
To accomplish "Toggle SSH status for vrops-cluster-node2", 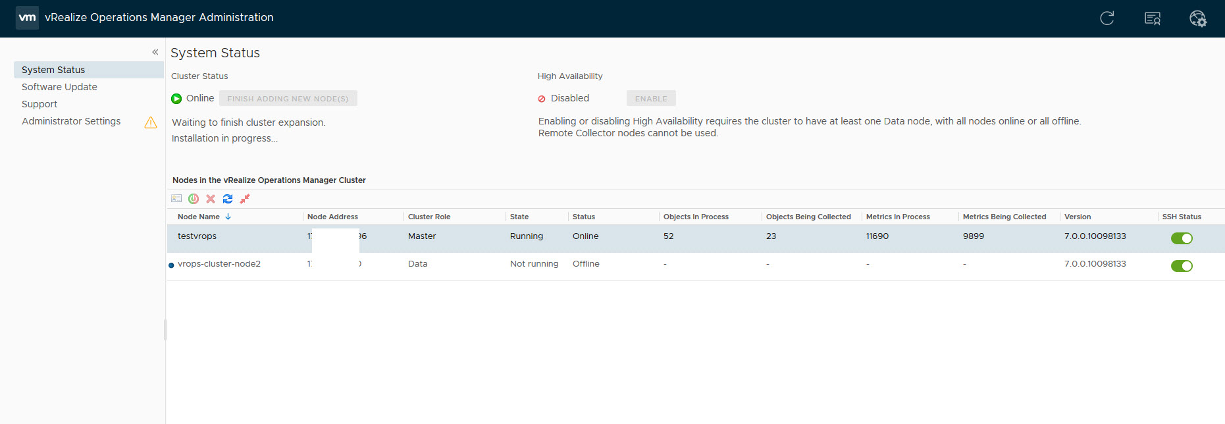I will [1181, 266].
